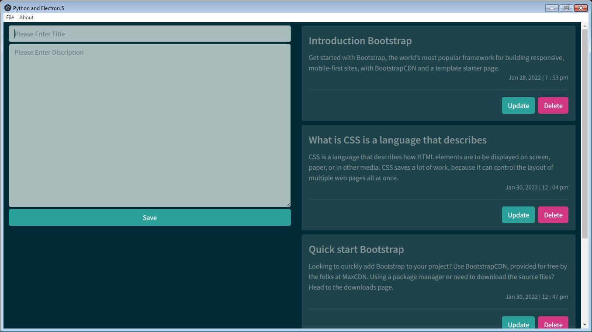
Task: Click the vertical scrollbar thumb
Action: (585, 133)
